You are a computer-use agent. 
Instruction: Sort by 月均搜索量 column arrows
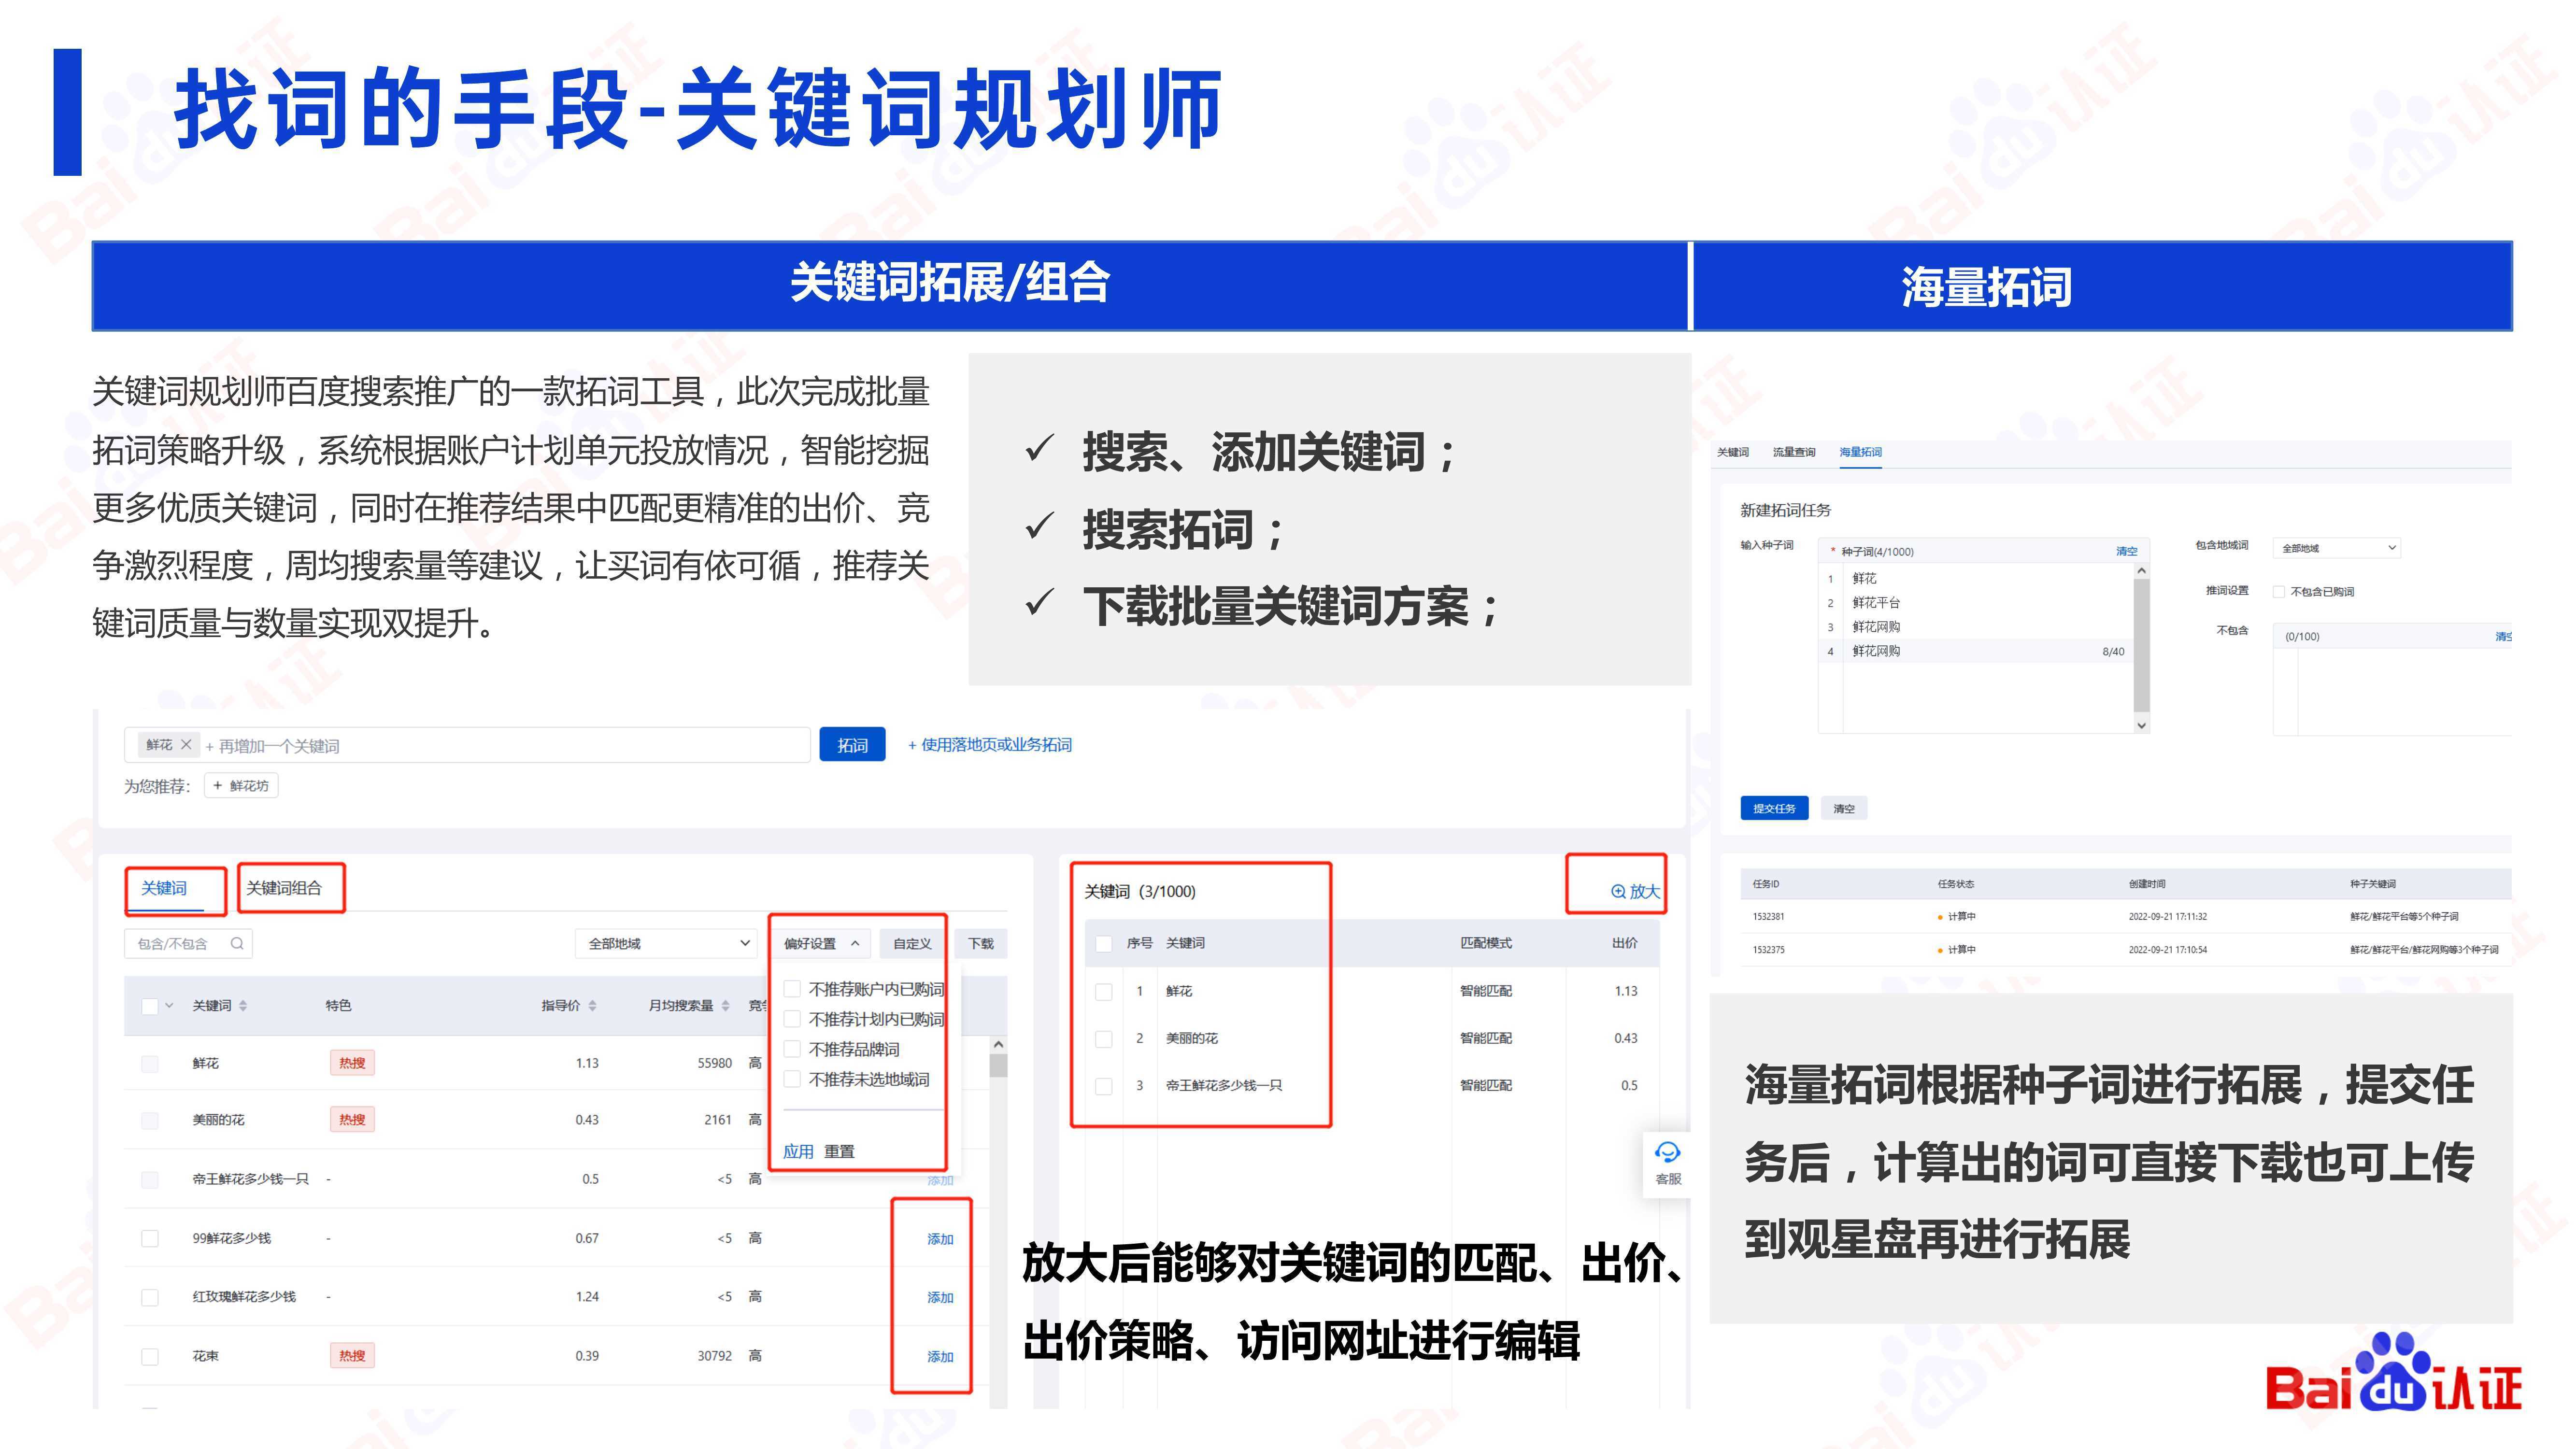[x=725, y=1005]
